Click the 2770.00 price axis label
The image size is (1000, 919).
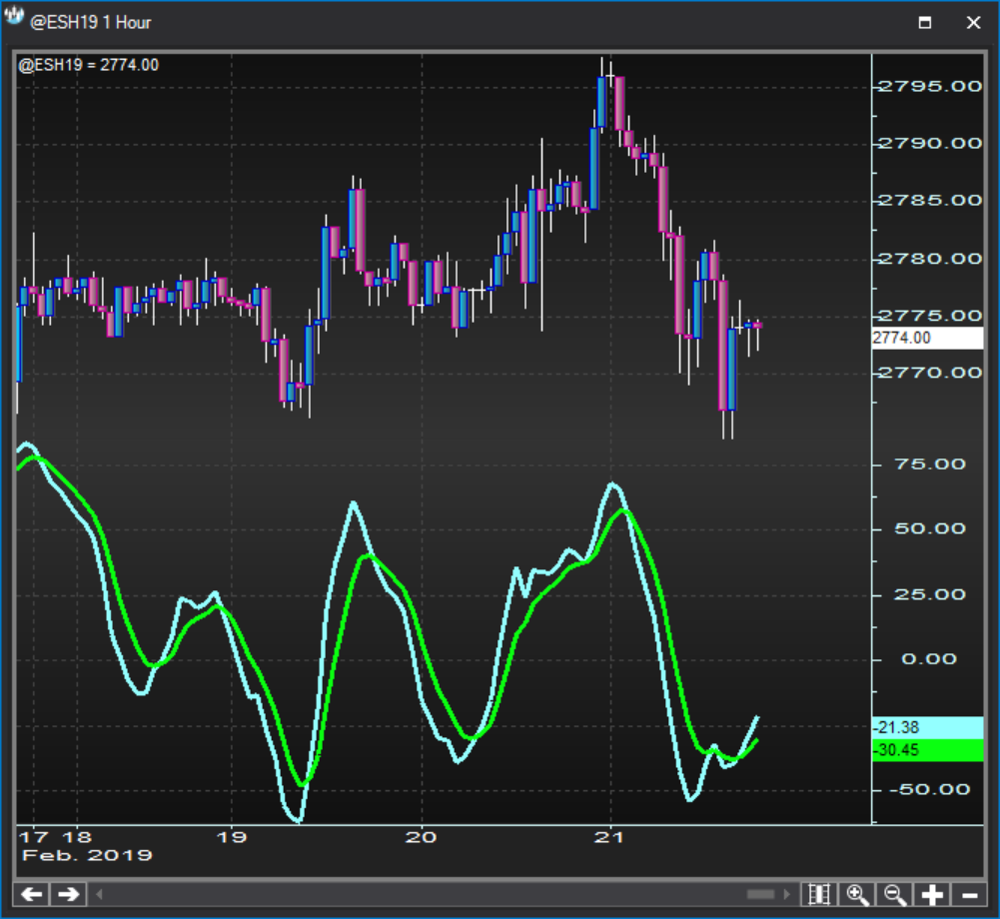930,373
